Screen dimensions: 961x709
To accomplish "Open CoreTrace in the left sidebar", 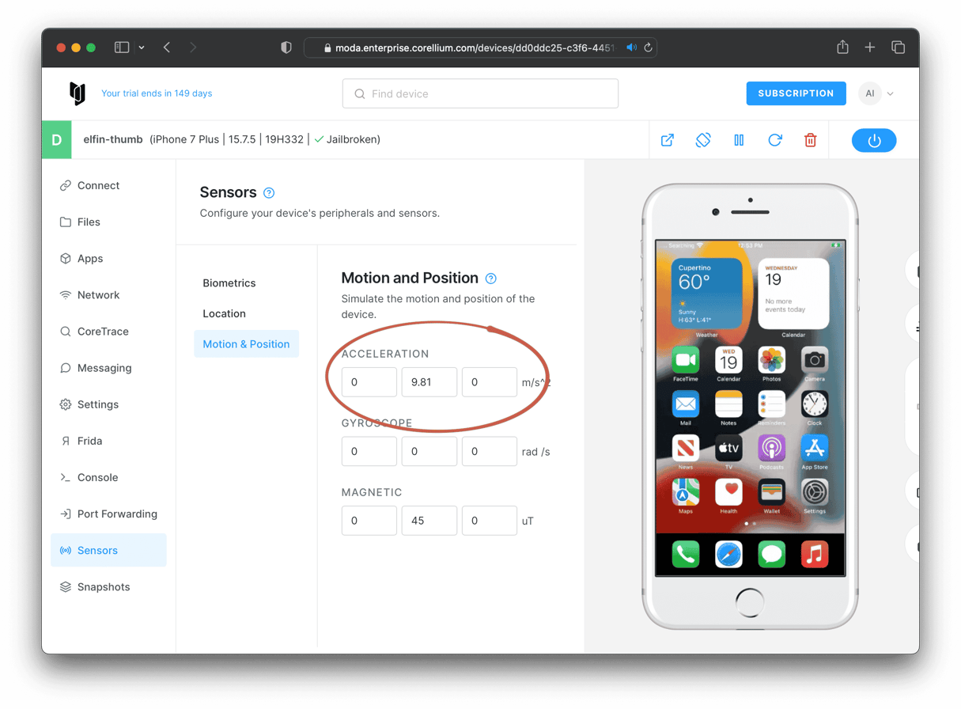I will [103, 332].
